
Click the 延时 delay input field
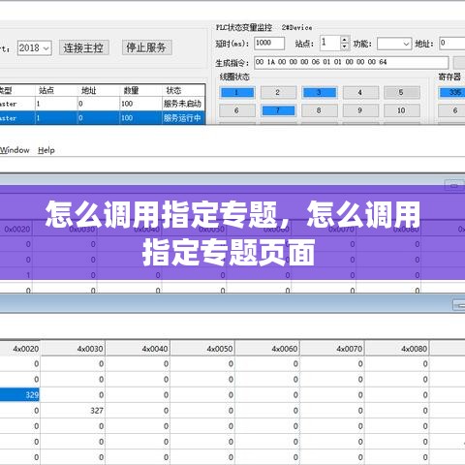(269, 44)
